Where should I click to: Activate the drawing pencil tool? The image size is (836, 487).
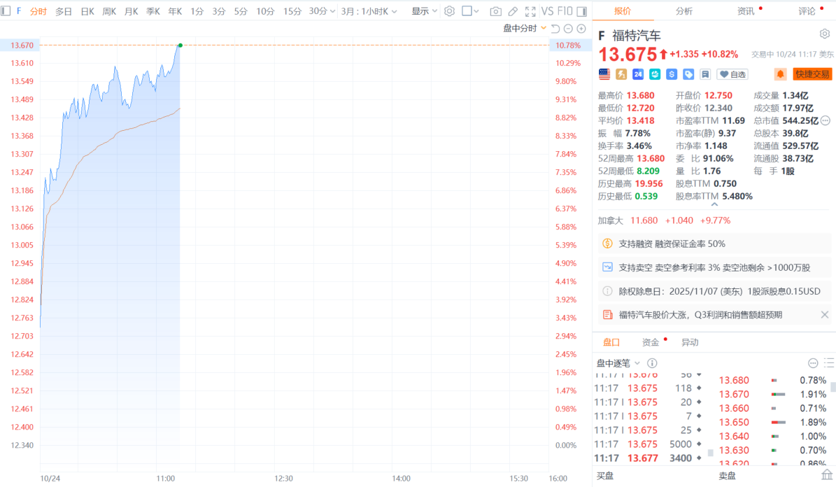pyautogui.click(x=513, y=11)
